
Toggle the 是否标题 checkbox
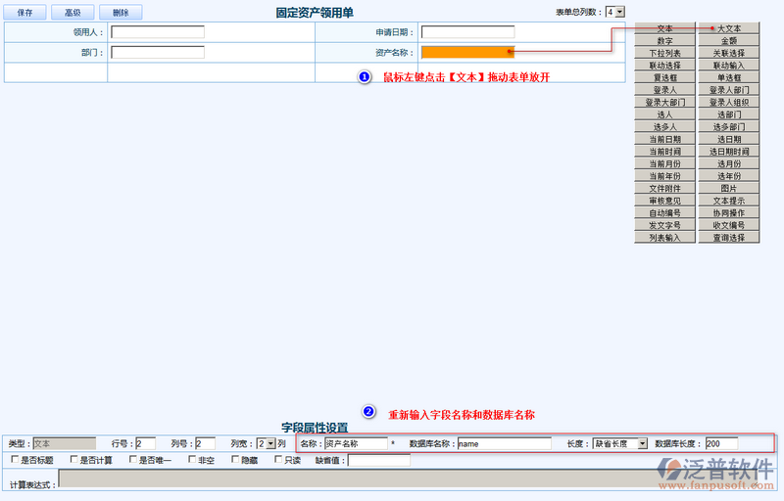(x=14, y=460)
